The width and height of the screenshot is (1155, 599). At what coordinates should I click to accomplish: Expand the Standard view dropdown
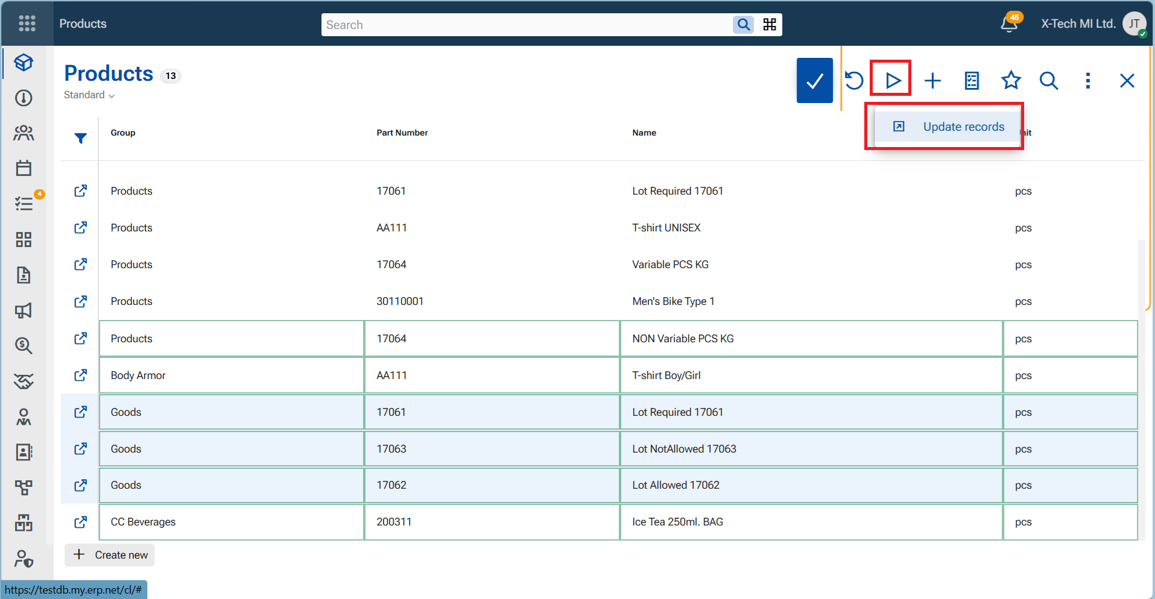point(89,95)
